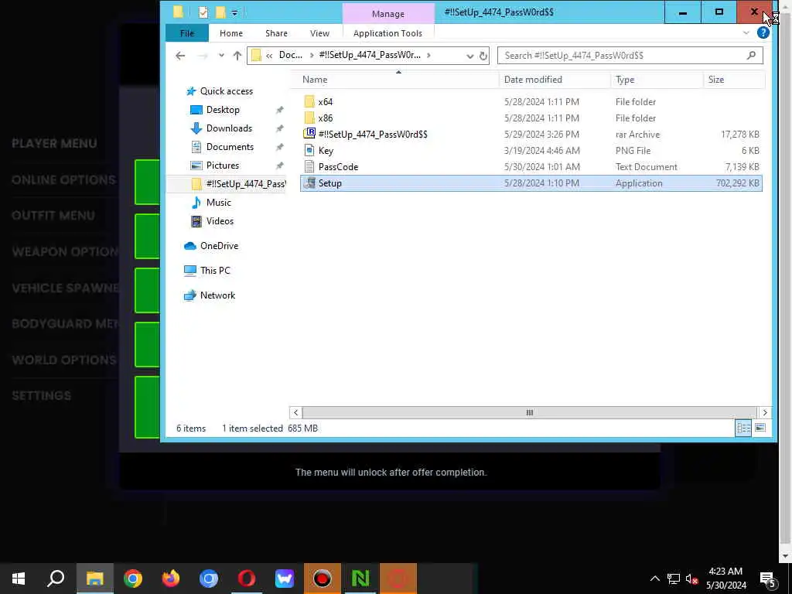Select the Manage contextual tab

coord(388,14)
